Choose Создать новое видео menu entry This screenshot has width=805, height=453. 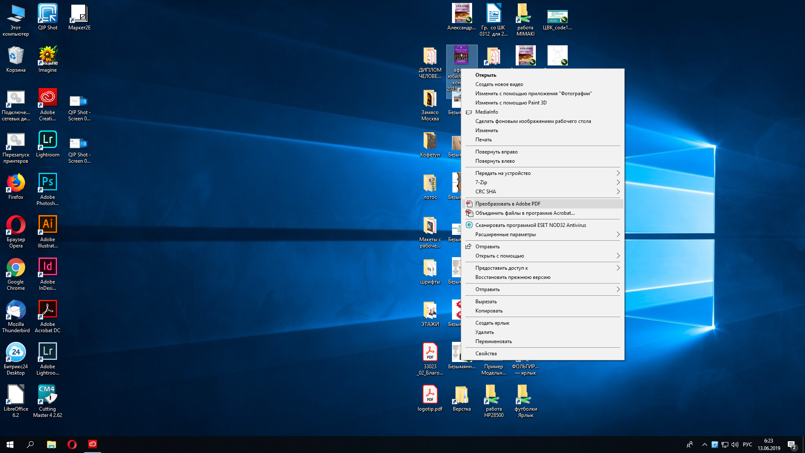coord(543,84)
